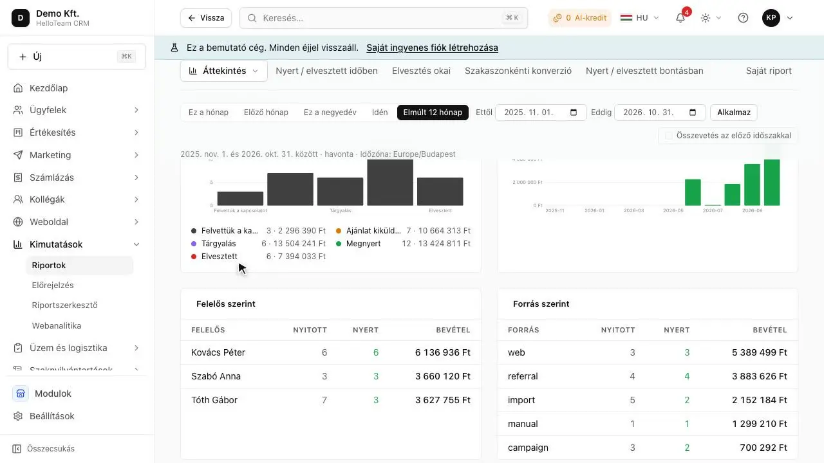824x463 pixels.
Task: Click the Beállítások gear icon
Action: (18, 416)
